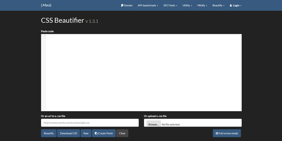Screen dimensions: 282x141
Task: Open the API-based tools dropdown
Action: tap(148, 5)
